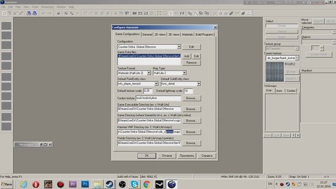Click the smaller grid size icon
The width and height of the screenshot is (336, 189).
coord(15,13)
